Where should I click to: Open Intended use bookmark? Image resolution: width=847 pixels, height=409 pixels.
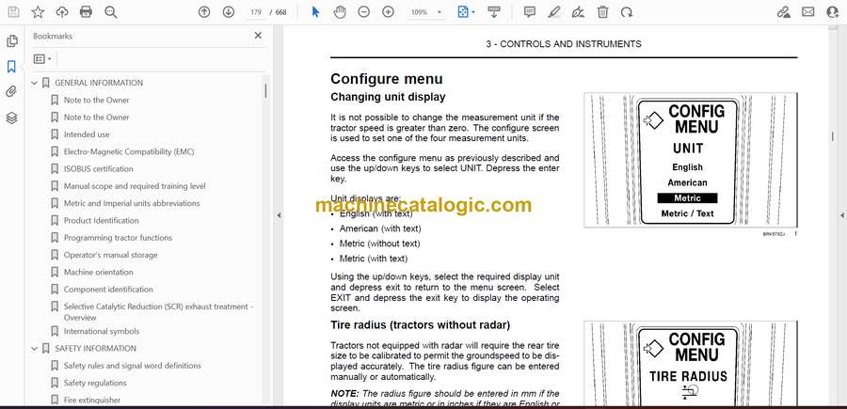87,134
